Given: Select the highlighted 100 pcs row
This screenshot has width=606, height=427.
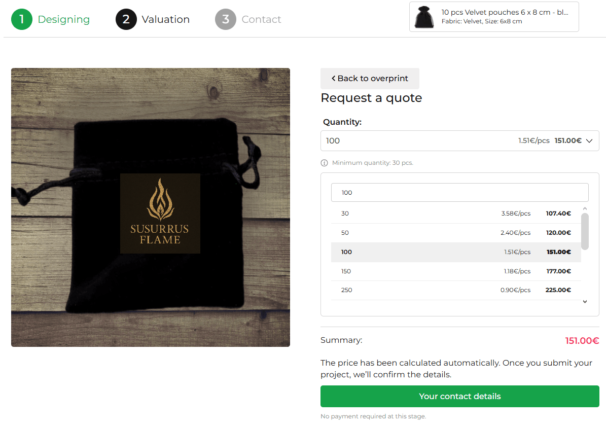Looking at the screenshot, I should pos(456,252).
